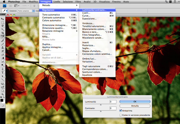Select the Dodge tool
180x124 pixels.
pos(2,65)
